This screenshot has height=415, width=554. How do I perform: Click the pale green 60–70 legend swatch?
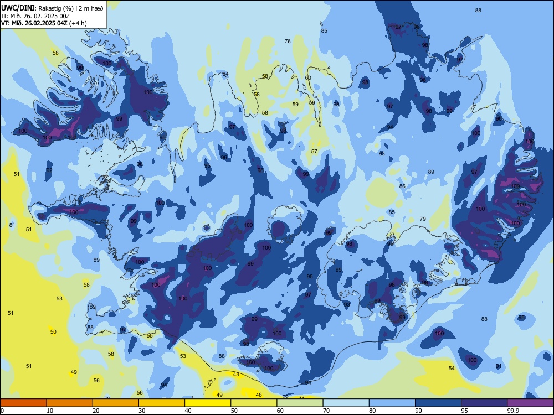(x=300, y=403)
